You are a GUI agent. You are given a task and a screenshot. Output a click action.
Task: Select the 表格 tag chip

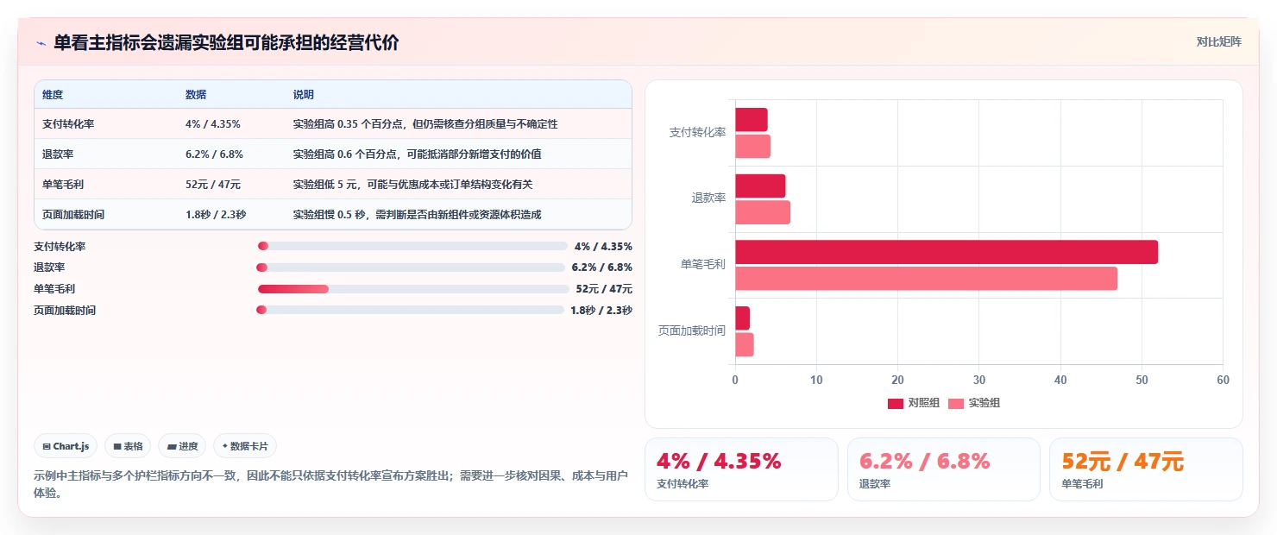(x=128, y=446)
